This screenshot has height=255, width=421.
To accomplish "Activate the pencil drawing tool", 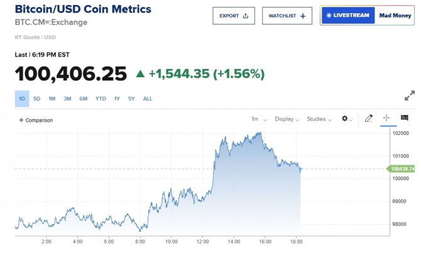I will click(x=369, y=118).
